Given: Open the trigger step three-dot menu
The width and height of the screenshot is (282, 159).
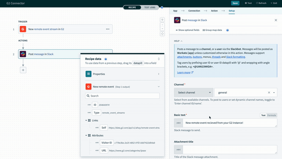Looking at the screenshot, I should [x=108, y=29].
